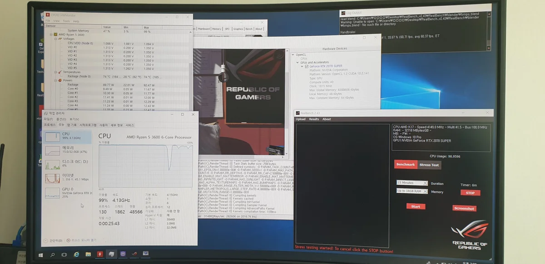The height and width of the screenshot is (264, 545).
Task: Open the 15 Minutes duration dropdown
Action: tap(412, 183)
